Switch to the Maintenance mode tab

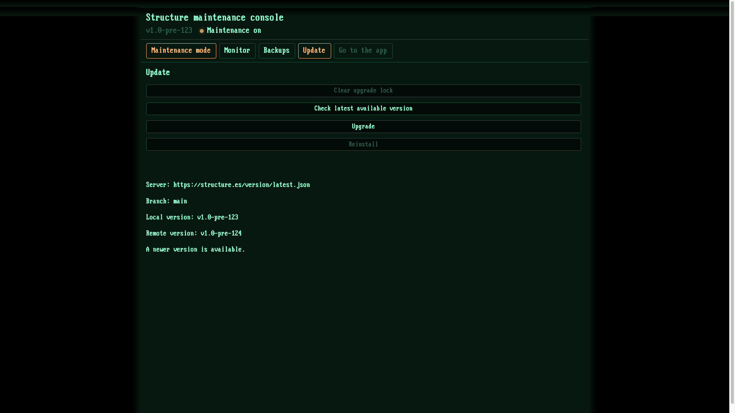(181, 50)
